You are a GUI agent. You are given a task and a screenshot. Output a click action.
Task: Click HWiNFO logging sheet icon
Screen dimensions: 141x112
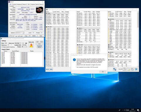tap(128, 69)
